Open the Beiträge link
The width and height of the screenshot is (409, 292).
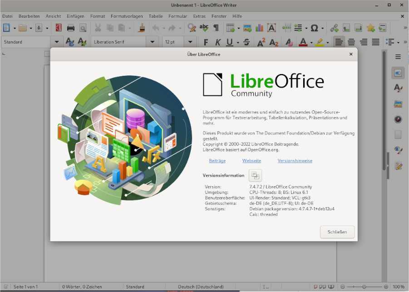[217, 161]
